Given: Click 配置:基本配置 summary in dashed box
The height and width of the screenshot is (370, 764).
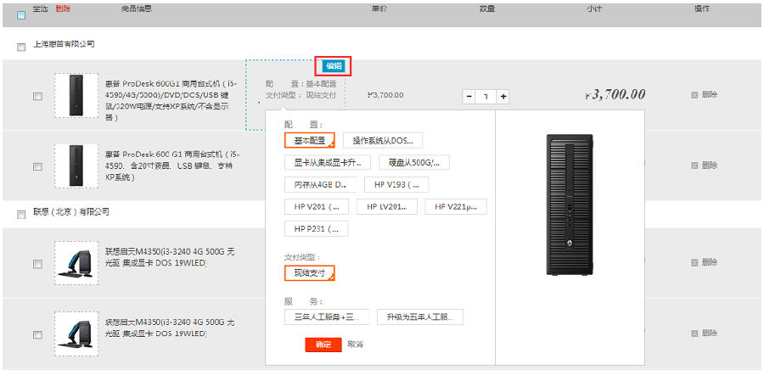Looking at the screenshot, I should point(301,84).
